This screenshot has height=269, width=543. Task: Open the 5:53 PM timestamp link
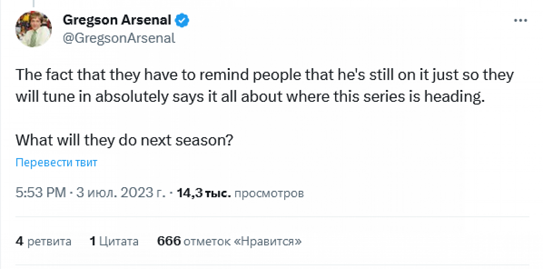41,193
